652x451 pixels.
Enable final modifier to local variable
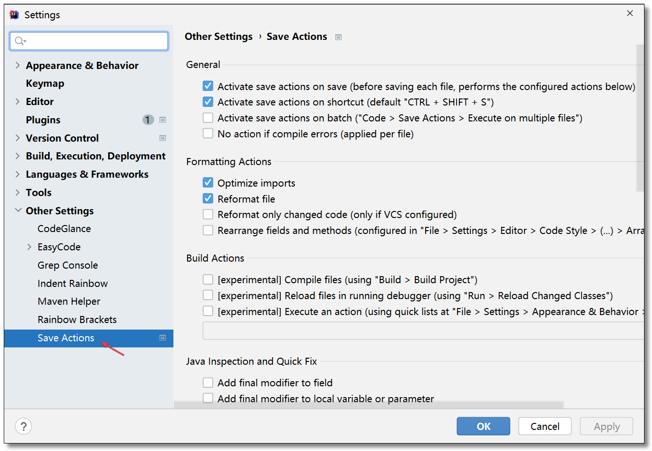click(x=208, y=398)
